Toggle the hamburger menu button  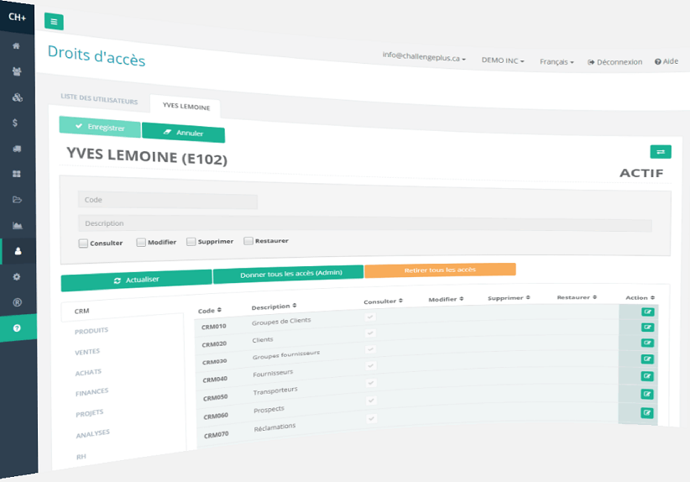(x=54, y=23)
